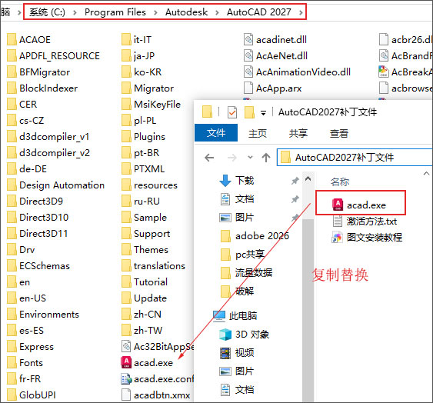Click 系统 (C:) in the breadcrumb path
The height and width of the screenshot is (403, 433).
[47, 12]
